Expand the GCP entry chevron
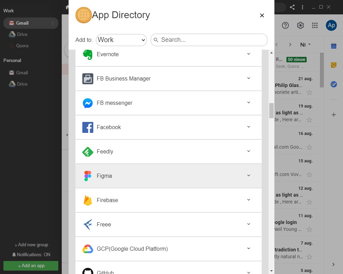343x274 pixels. click(x=248, y=248)
